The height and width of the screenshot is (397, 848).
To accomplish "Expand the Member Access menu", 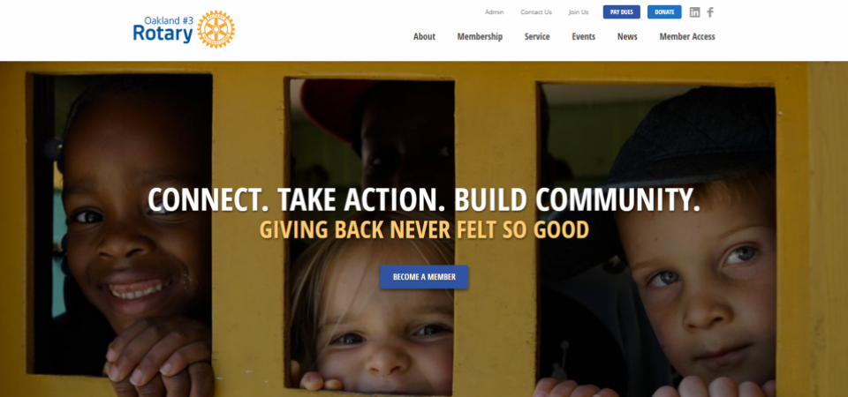I will coord(687,37).
